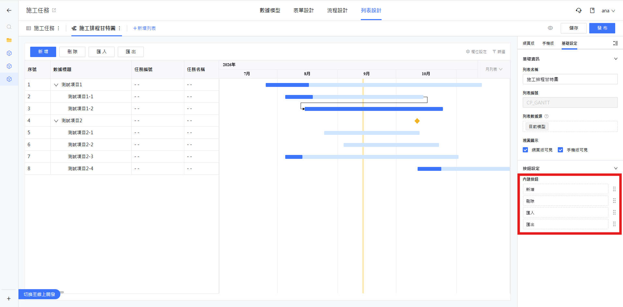Image resolution: width=623 pixels, height=307 pixels.
Task: Select the highlighted third cube icon in sidebar
Action: pyautogui.click(x=9, y=79)
